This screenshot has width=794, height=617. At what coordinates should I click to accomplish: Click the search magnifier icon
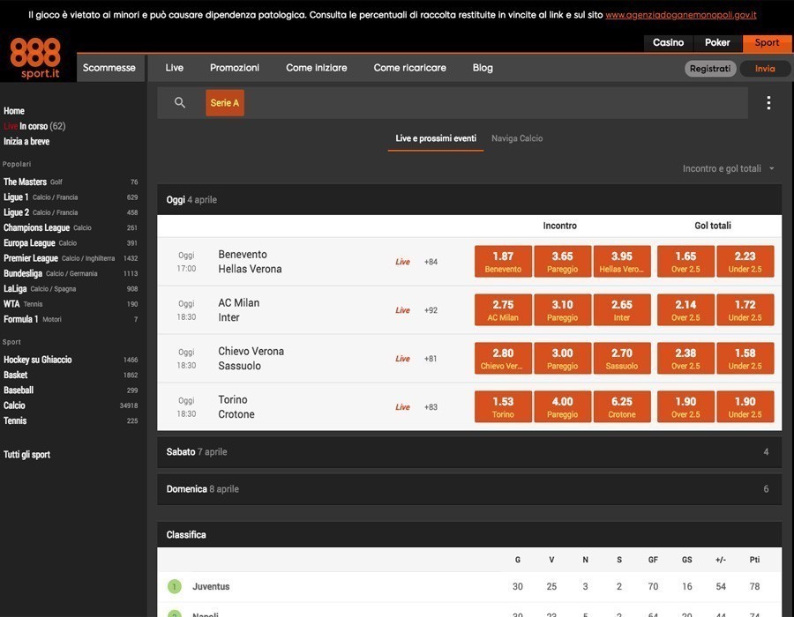179,102
